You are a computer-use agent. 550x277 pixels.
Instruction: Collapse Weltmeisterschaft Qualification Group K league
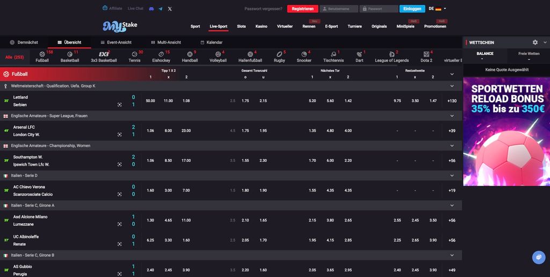[x=452, y=86]
